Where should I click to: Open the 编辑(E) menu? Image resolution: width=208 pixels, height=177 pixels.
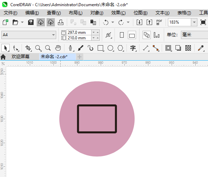[32, 13]
